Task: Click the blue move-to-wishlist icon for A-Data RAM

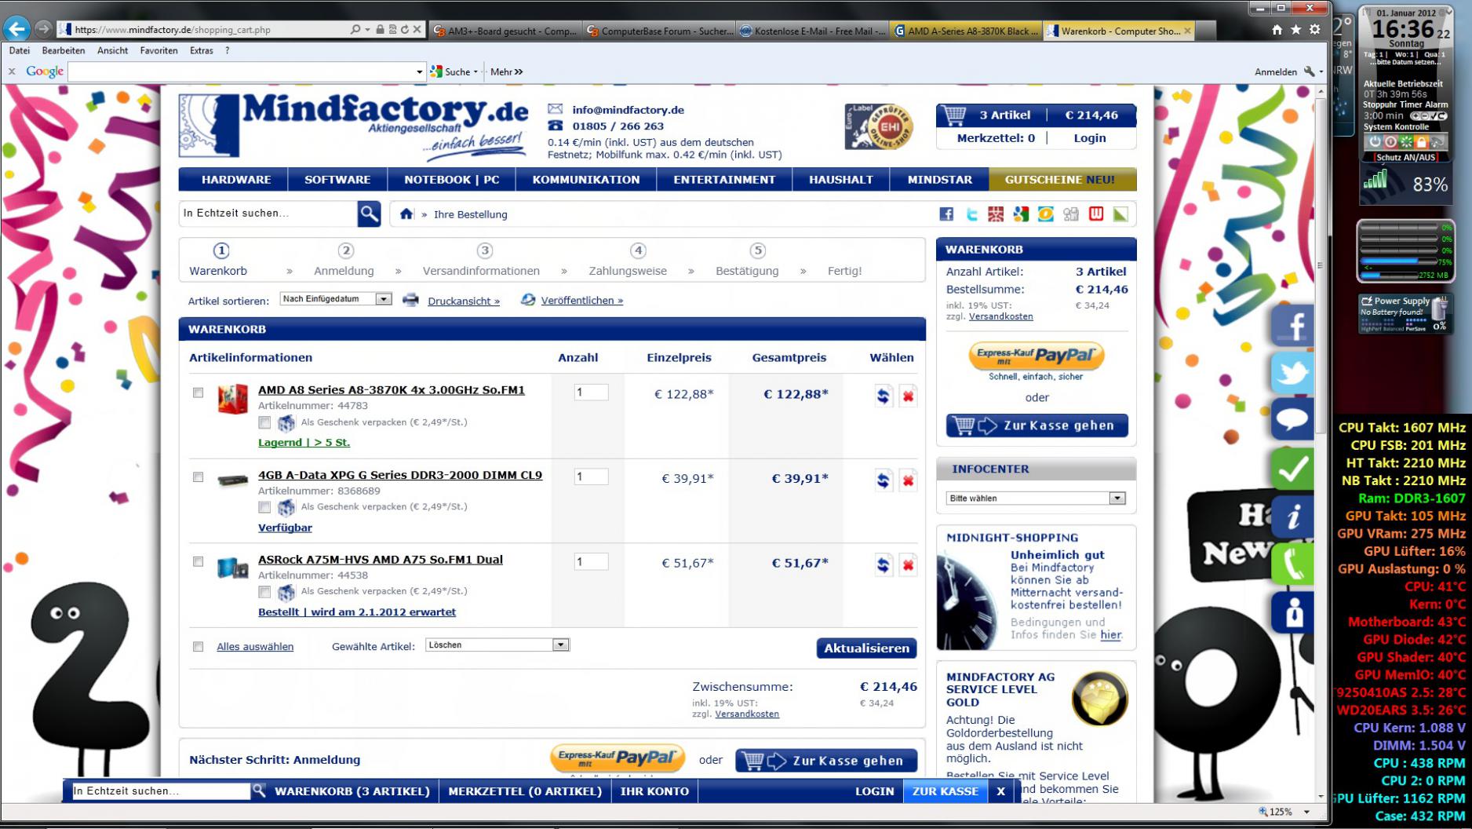Action: [x=883, y=480]
